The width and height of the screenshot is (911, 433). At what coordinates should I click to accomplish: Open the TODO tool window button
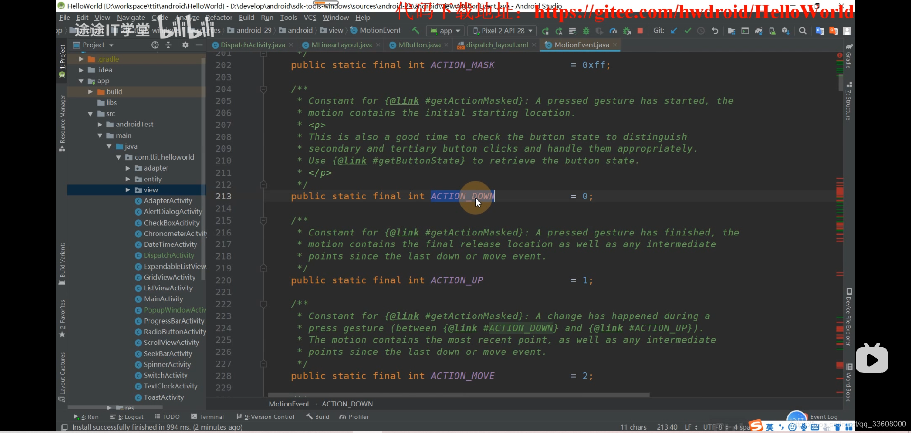coord(167,417)
